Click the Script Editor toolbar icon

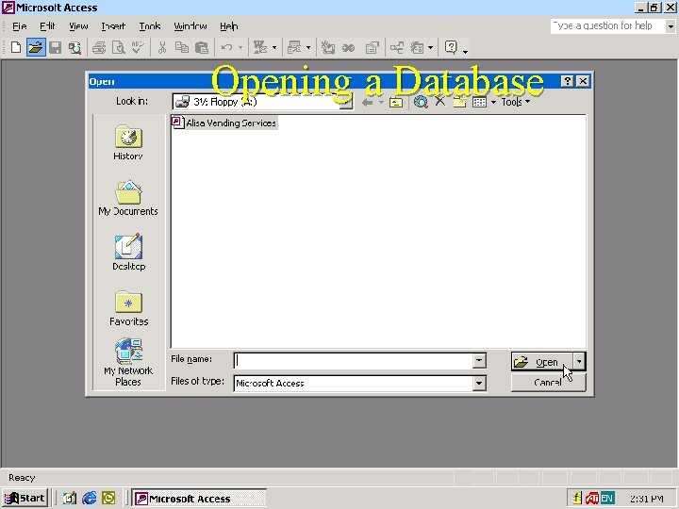click(x=348, y=47)
